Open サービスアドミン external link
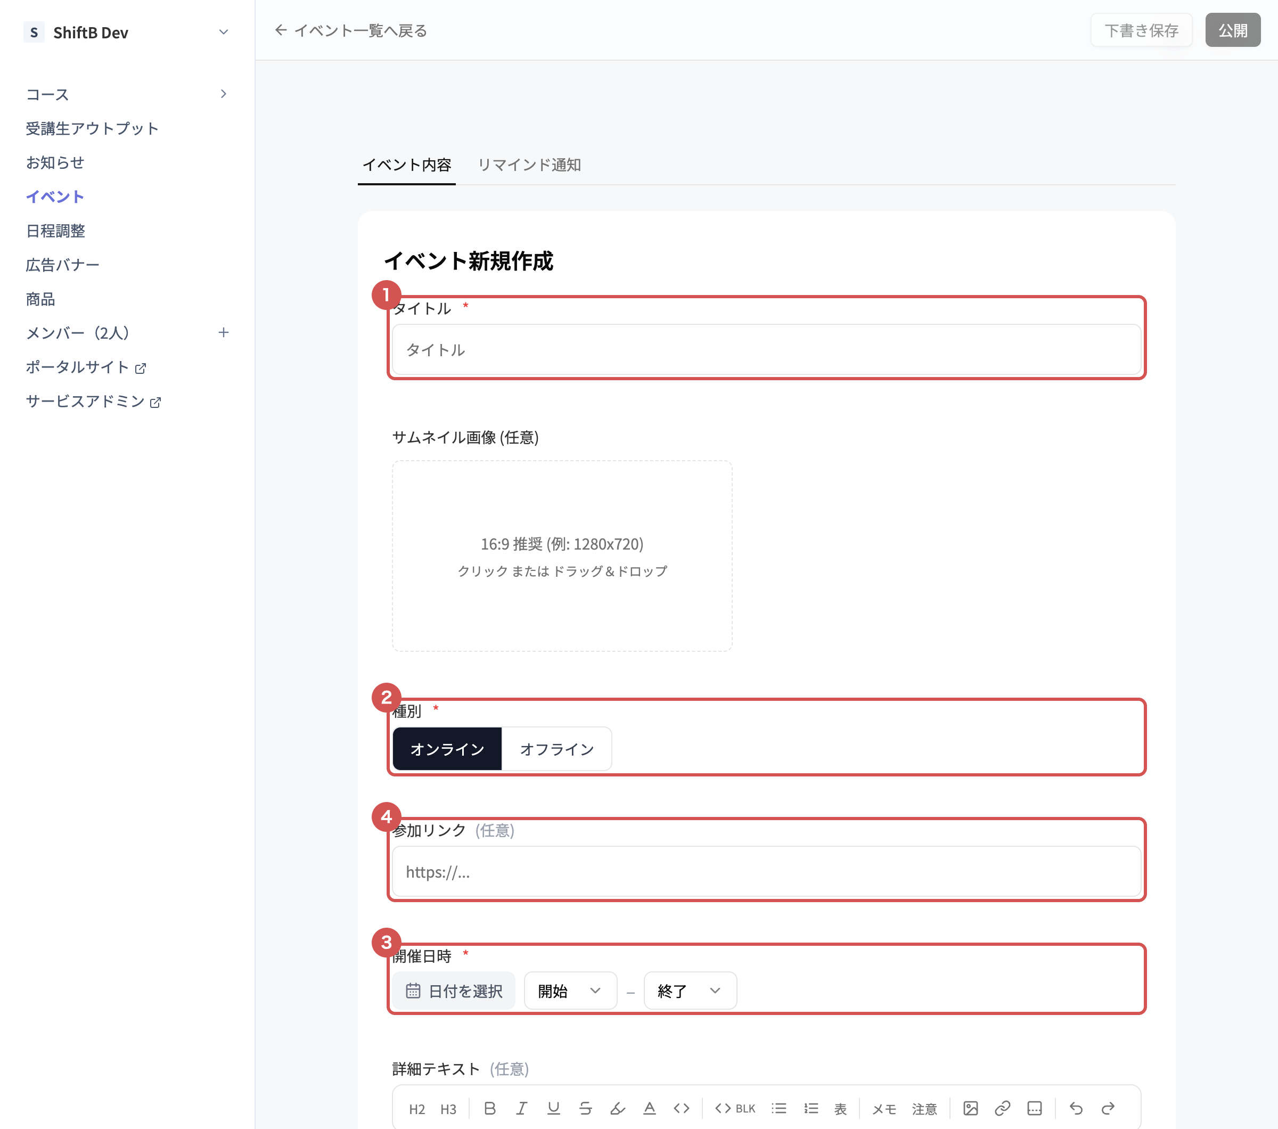 pyautogui.click(x=93, y=402)
